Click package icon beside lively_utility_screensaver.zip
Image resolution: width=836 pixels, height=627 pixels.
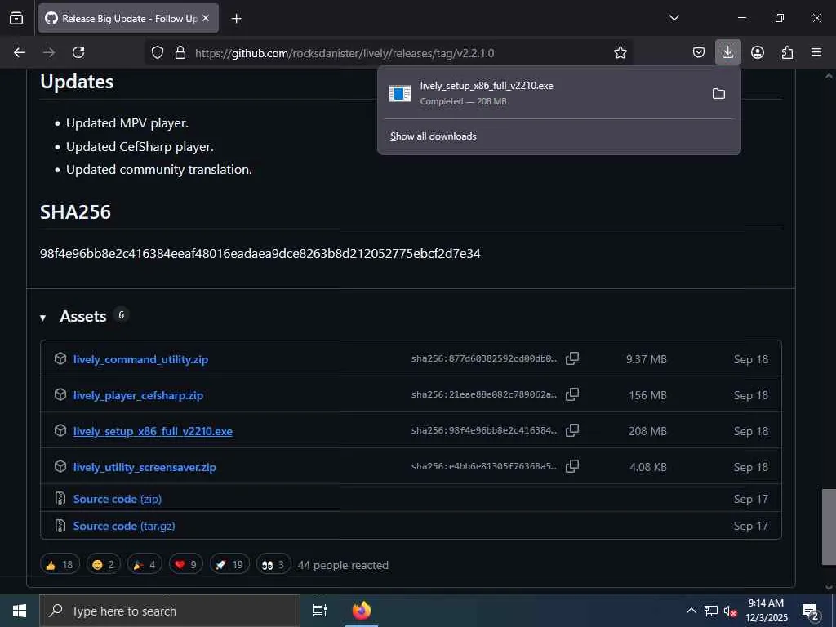coord(60,466)
